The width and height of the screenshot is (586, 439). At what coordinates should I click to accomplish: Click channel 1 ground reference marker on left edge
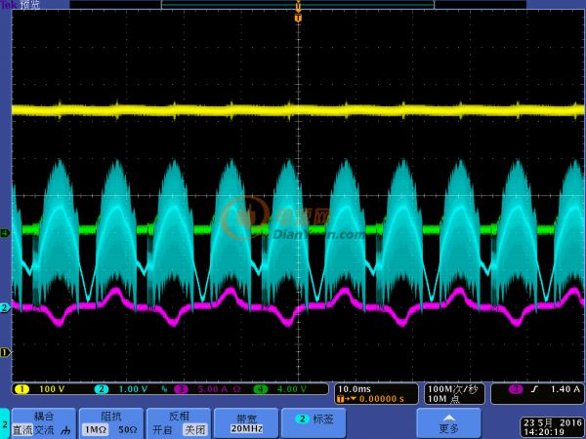point(5,352)
